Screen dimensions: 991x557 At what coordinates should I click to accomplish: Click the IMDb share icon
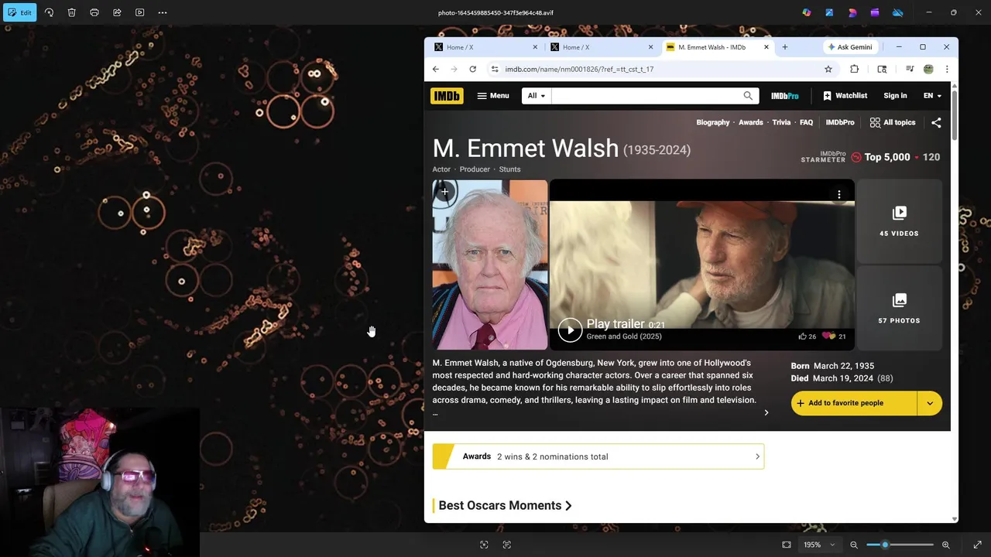pos(936,122)
